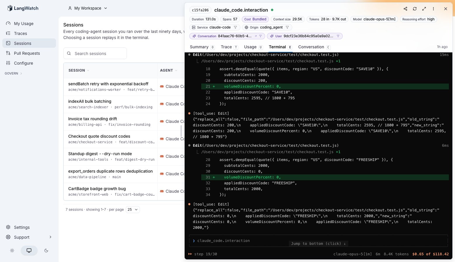455x262 pixels.
Task: Refresh the trace with the reload icon
Action: pos(415,9)
